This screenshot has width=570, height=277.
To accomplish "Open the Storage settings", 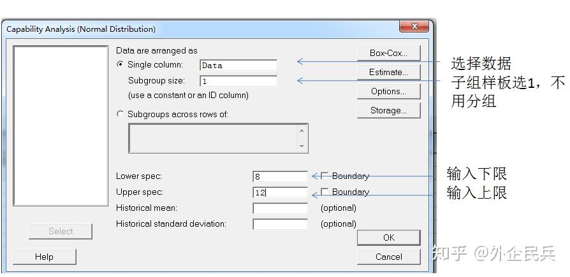I will [x=388, y=110].
